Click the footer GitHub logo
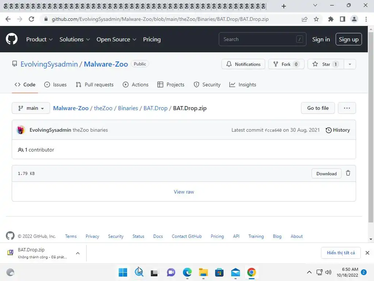The image size is (374, 281). pyautogui.click(x=10, y=236)
